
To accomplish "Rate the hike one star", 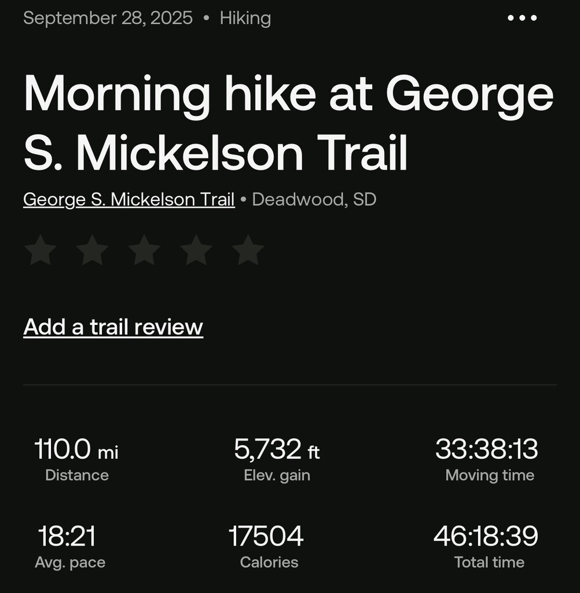I will 40,250.
